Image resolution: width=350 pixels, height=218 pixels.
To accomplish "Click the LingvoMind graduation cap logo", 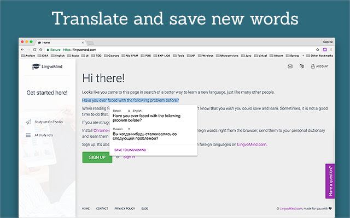I will [36, 66].
